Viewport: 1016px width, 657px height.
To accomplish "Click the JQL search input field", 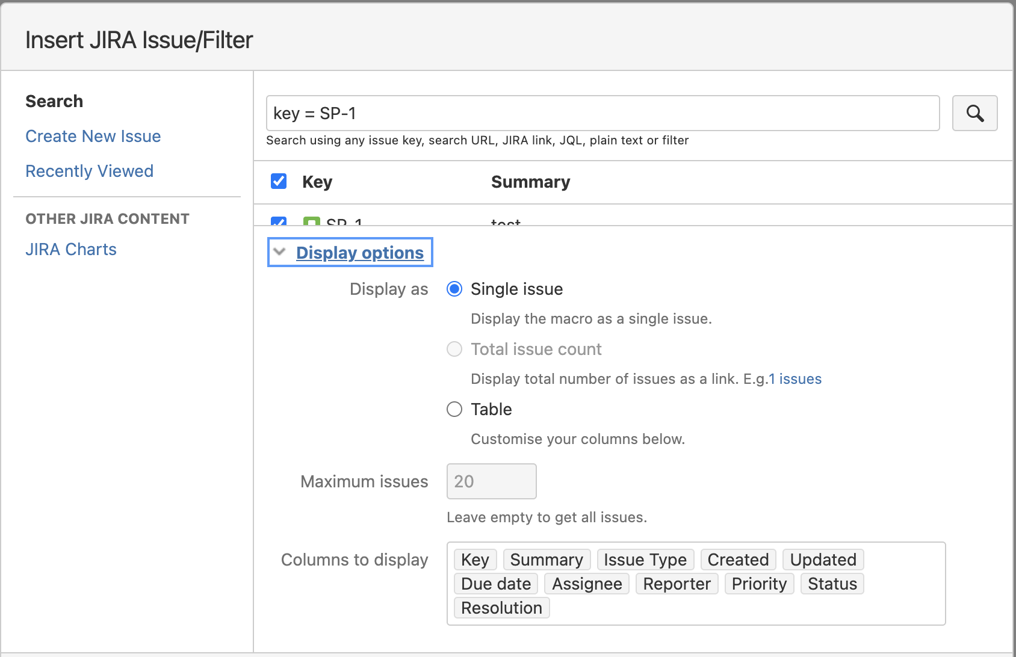I will coord(602,113).
